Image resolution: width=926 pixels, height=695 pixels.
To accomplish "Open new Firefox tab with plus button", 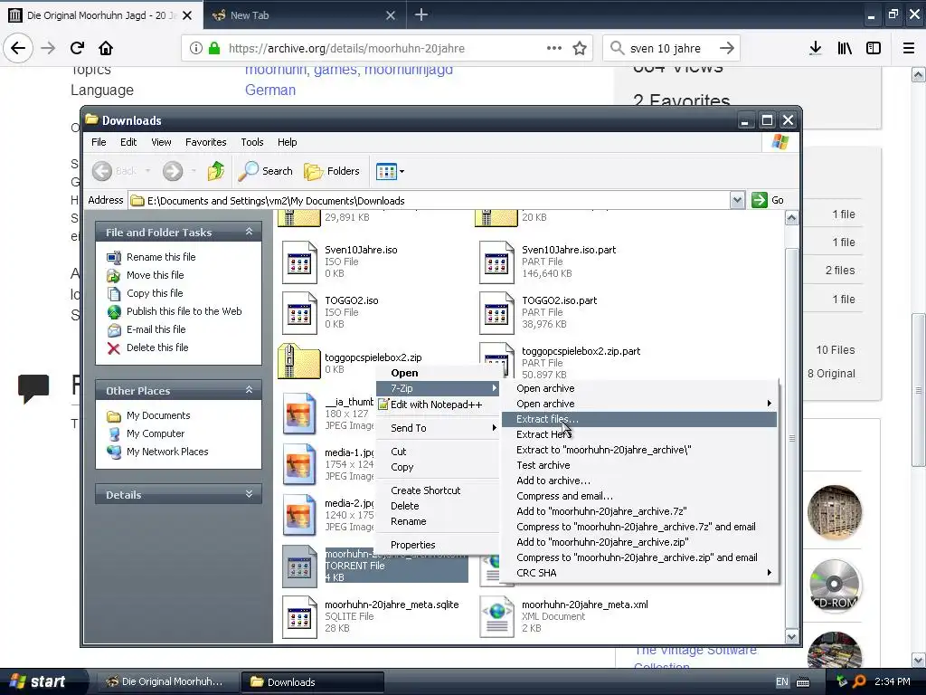I will (421, 14).
